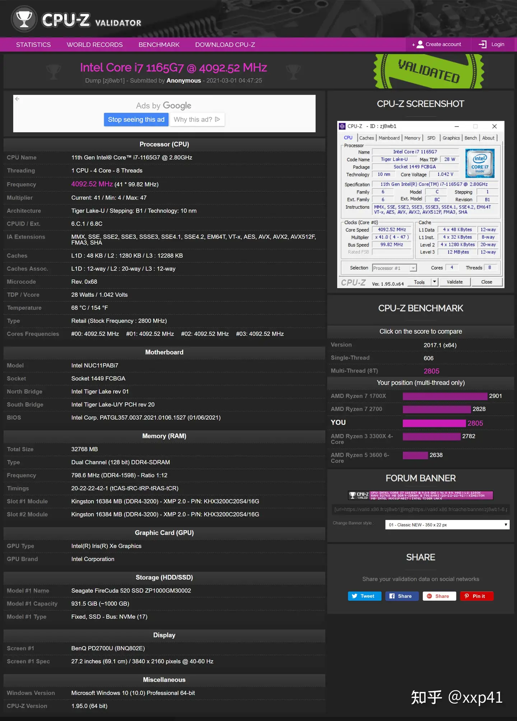Click the Intel NUC11PABi7 model text
Screen dimensions: 517x721
tap(95, 365)
